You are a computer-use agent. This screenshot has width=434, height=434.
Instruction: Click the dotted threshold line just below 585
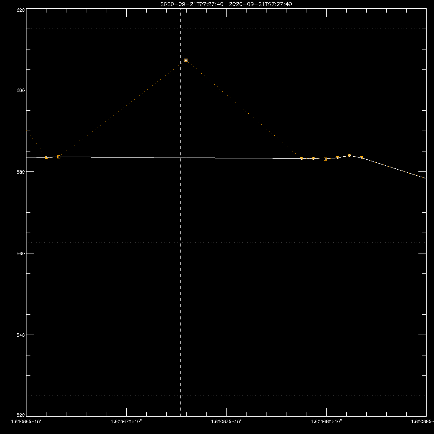[226, 153]
